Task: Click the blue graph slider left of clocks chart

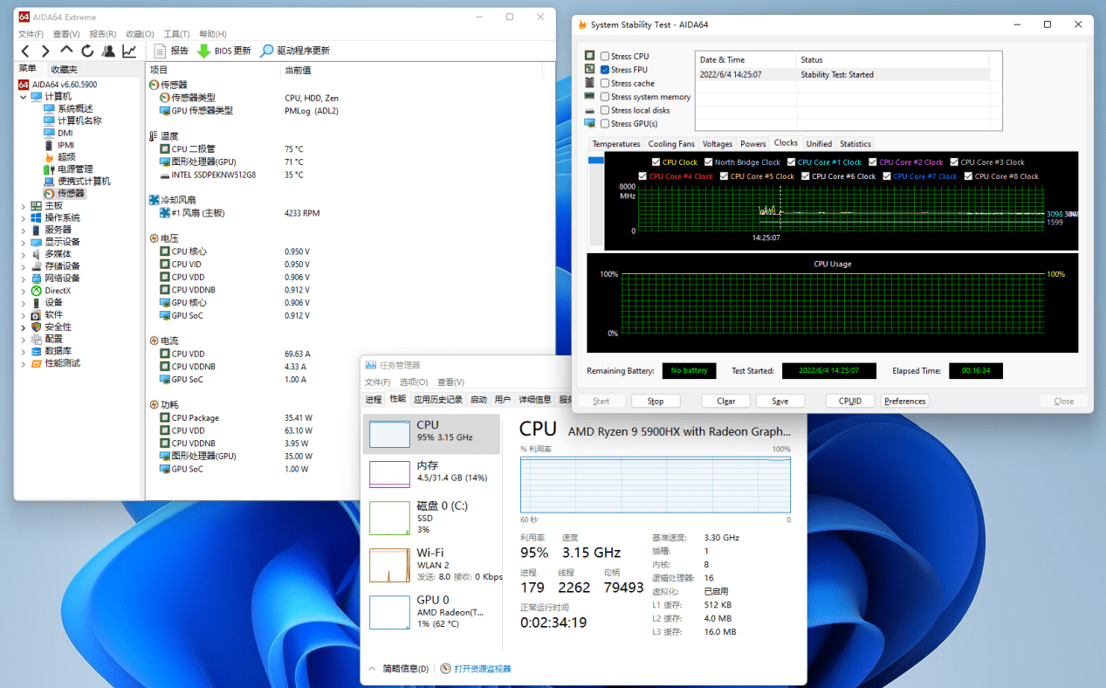Action: tap(596, 161)
